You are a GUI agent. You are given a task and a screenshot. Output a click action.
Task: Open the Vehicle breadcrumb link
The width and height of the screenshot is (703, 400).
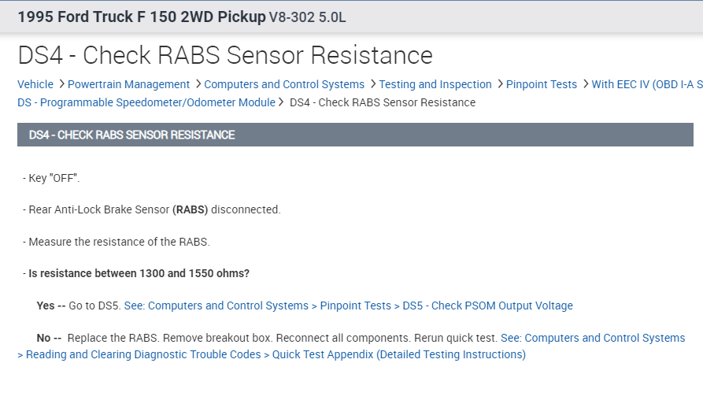pos(35,84)
